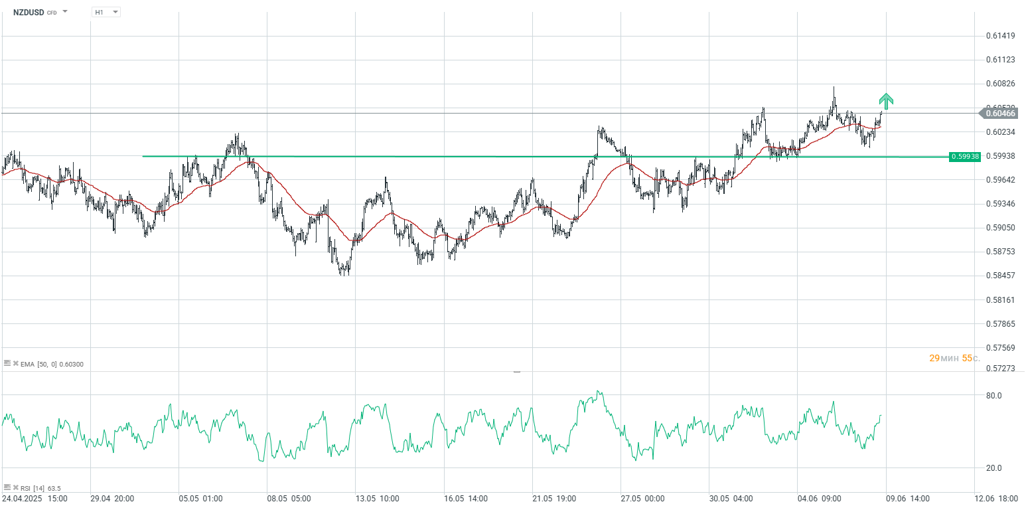Click the 04.06 09:00 time axis label
Screen dimensions: 1026x510
820,498
